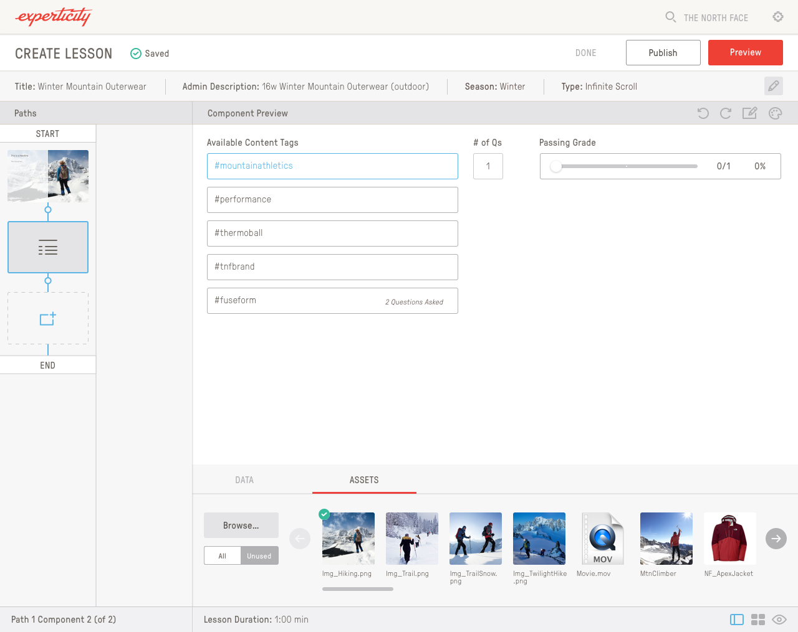798x632 pixels.
Task: Undo last change in Component Preview
Action: 703,113
